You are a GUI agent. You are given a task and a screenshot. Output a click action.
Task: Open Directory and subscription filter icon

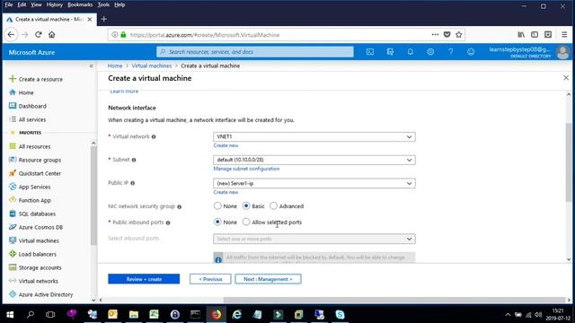pos(390,52)
